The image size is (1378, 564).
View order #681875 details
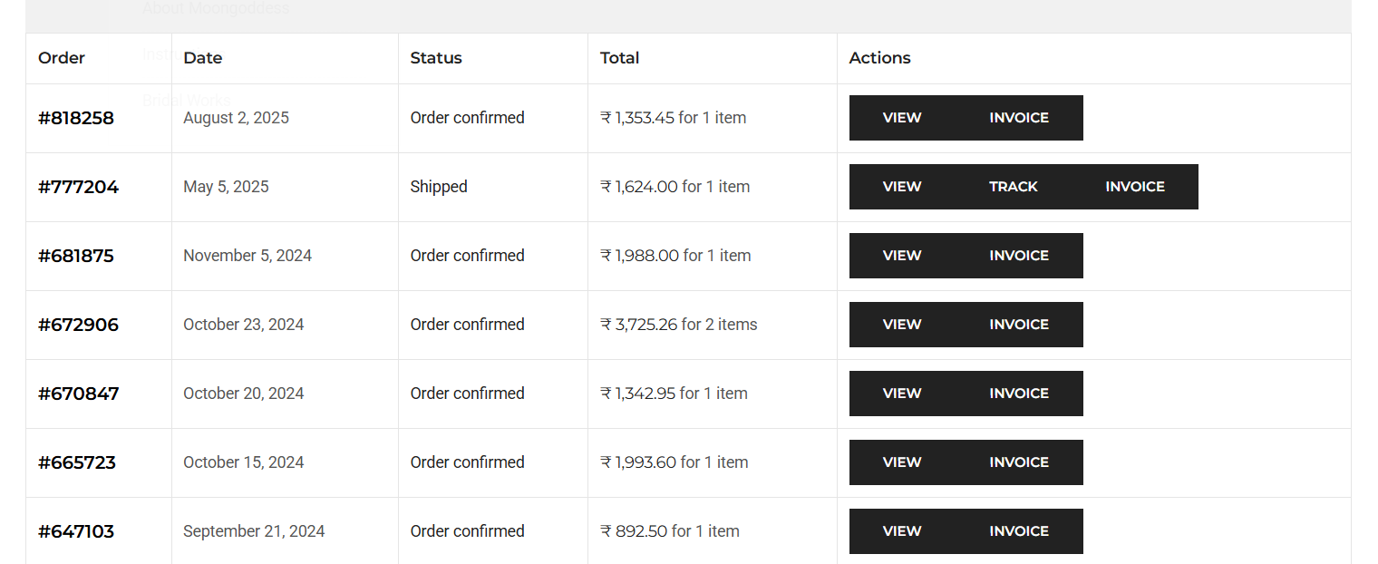[x=902, y=256]
